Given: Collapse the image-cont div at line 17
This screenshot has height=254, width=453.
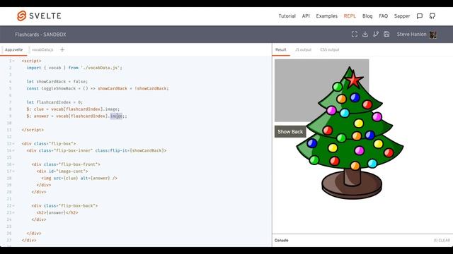Looking at the screenshot, I should coord(13,171).
